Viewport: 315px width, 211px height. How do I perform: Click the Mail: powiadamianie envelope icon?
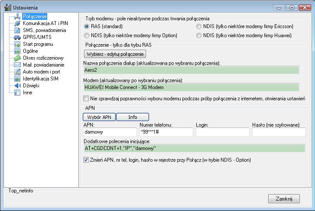pyautogui.click(x=17, y=65)
